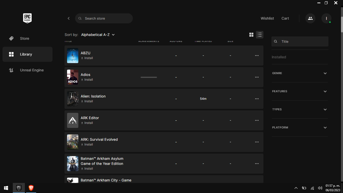
Task: Open the Brave browser taskbar icon
Action: [x=31, y=188]
